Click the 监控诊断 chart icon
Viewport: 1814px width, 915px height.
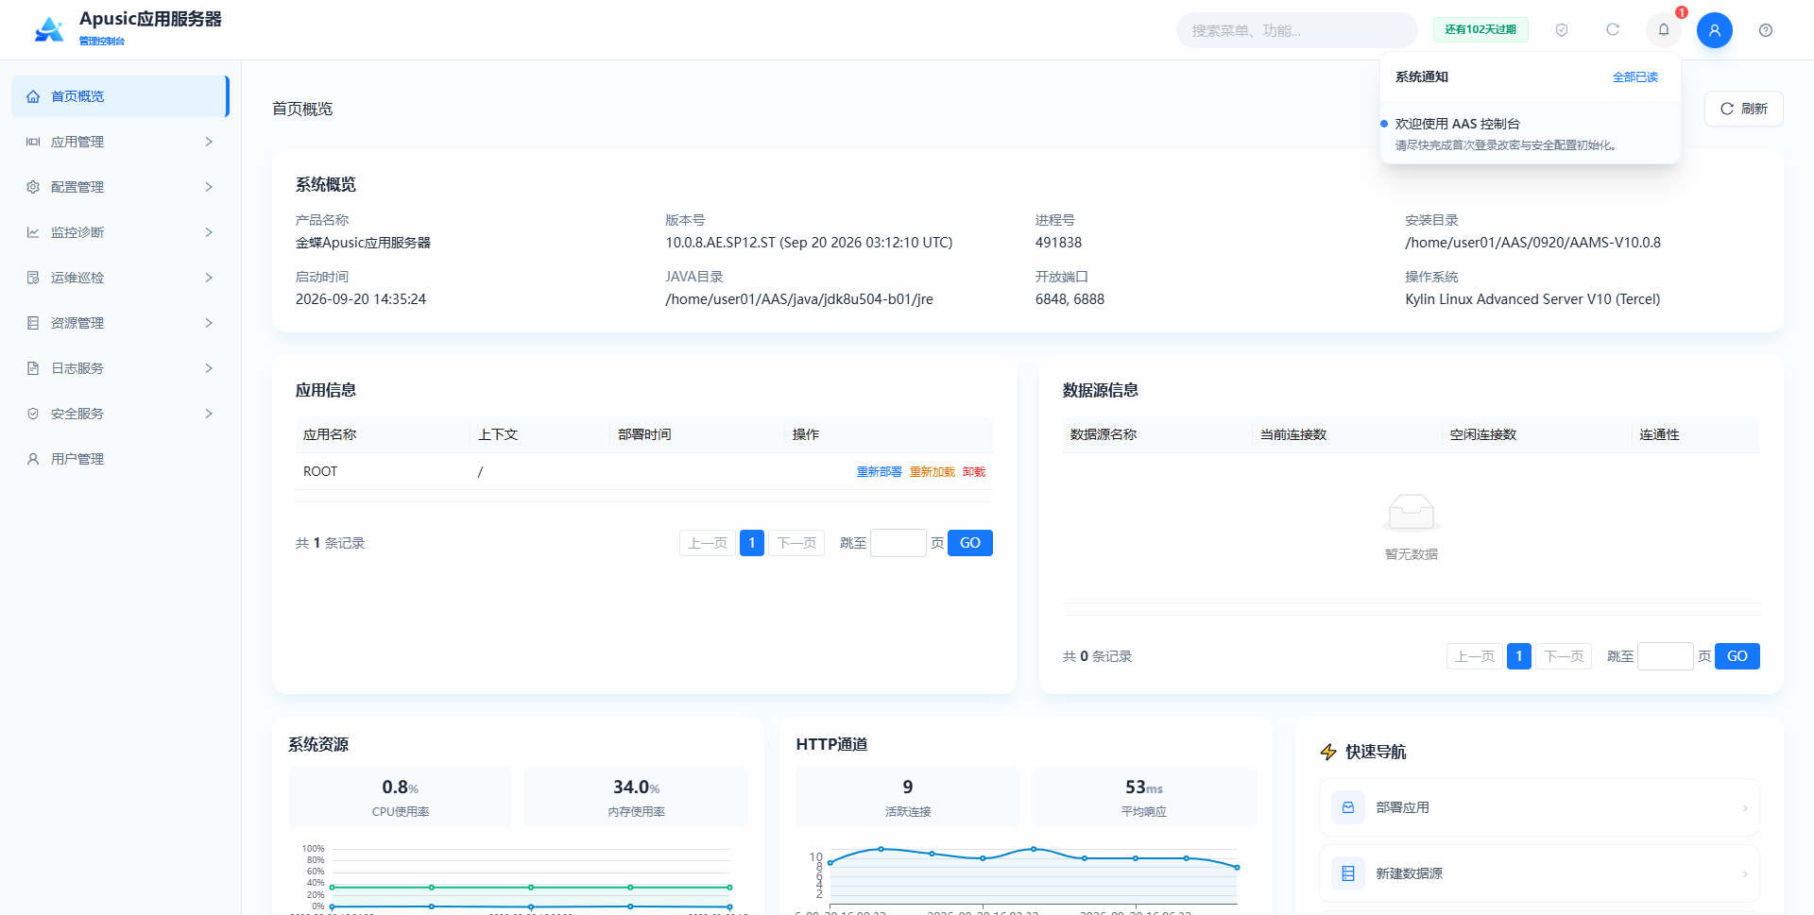point(33,232)
